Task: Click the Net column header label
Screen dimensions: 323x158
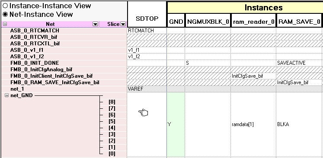Action: coord(50,24)
